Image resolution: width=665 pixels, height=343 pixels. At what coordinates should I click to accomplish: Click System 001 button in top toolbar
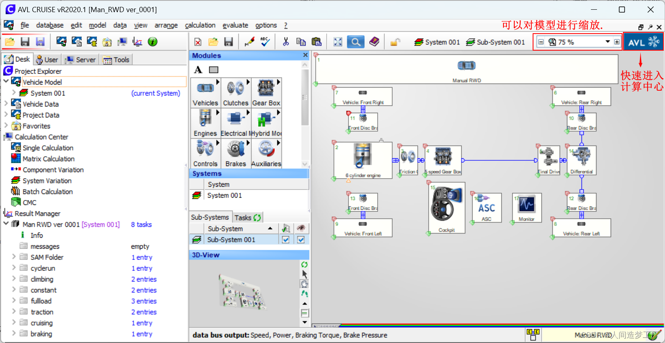437,42
